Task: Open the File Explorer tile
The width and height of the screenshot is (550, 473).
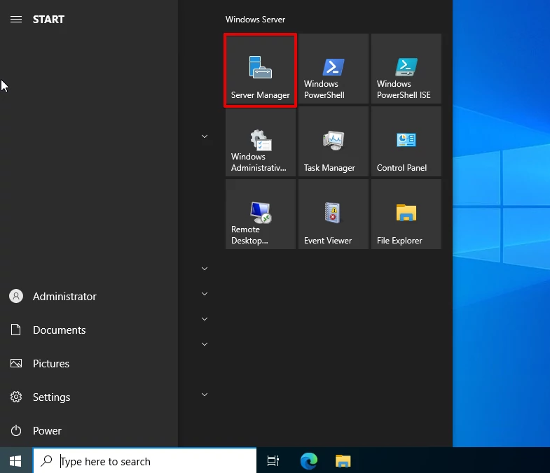Action: point(406,214)
